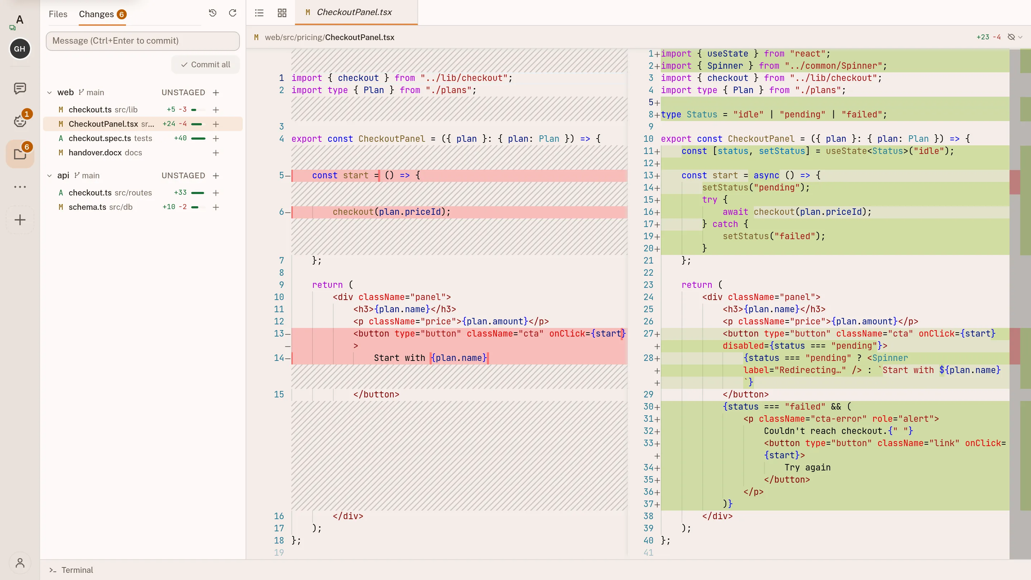Stage all api repository changes with plus
Viewport: 1031px width, 580px height.
(216, 176)
